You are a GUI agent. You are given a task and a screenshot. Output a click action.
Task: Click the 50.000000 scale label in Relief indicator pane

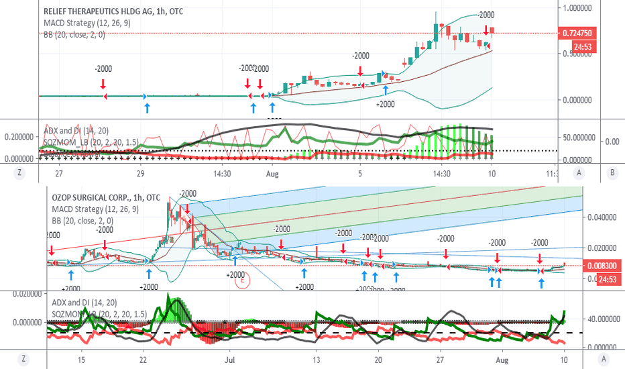point(579,138)
